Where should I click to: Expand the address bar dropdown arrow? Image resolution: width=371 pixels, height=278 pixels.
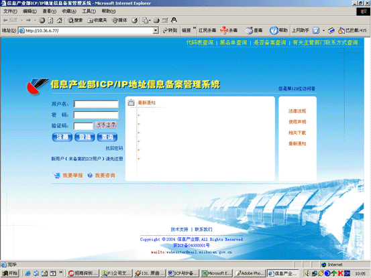(156, 30)
